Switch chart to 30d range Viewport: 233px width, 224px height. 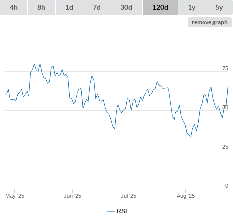(126, 7)
